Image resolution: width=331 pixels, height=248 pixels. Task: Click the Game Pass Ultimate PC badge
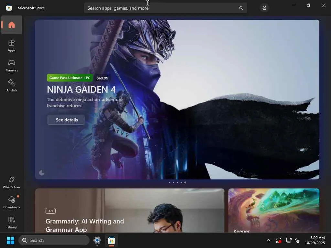70,78
